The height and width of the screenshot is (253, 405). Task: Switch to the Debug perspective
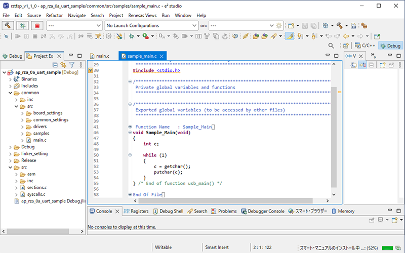coord(390,46)
